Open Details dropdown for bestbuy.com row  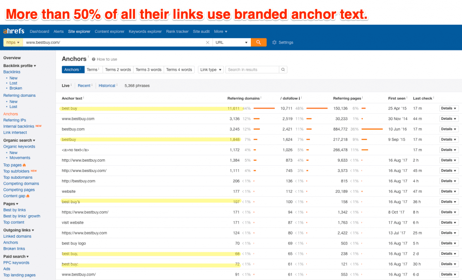coord(449,129)
